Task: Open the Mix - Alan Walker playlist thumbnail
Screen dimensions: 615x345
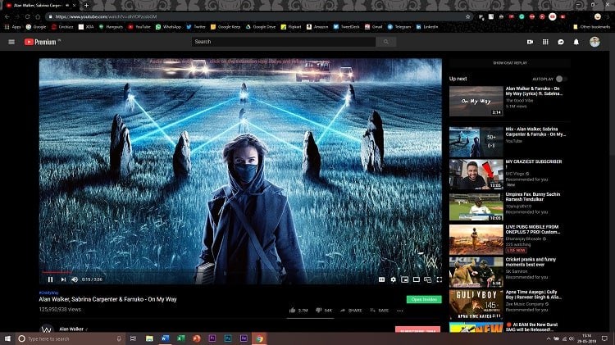Action: (x=476, y=142)
